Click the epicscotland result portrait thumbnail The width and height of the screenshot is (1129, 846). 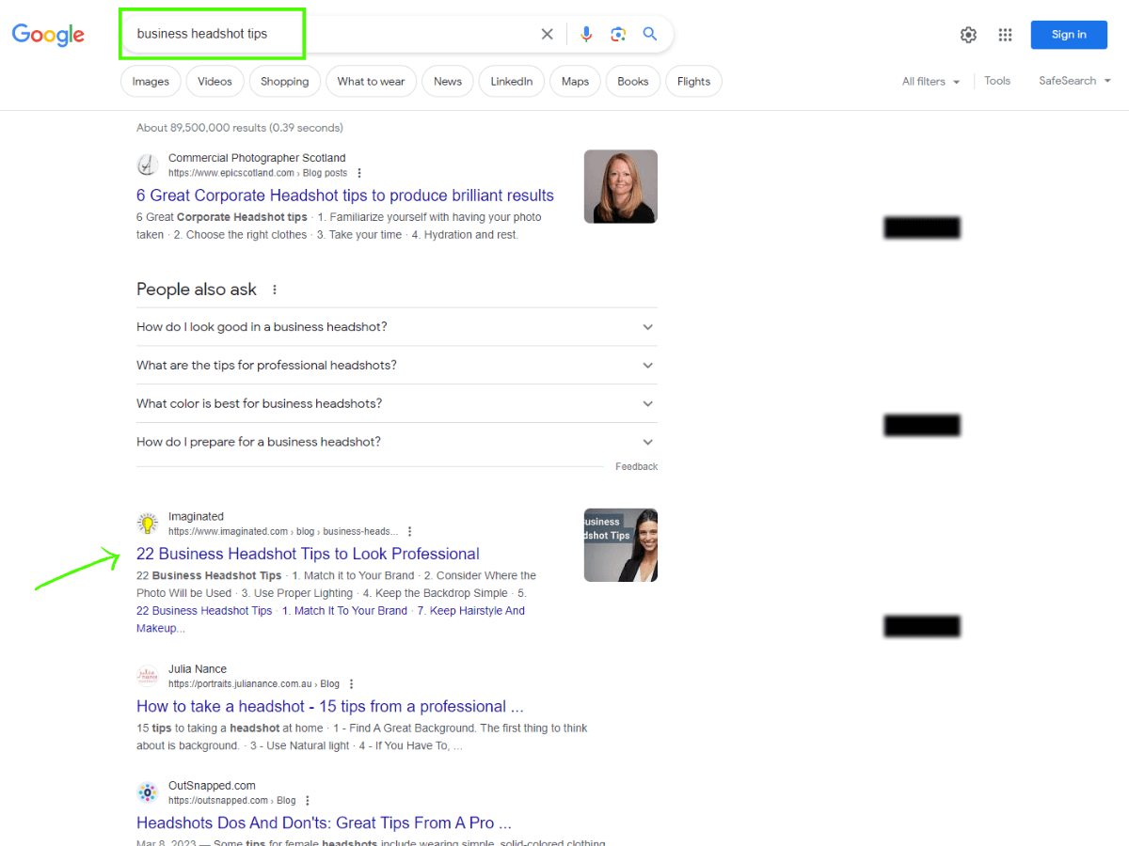click(620, 186)
